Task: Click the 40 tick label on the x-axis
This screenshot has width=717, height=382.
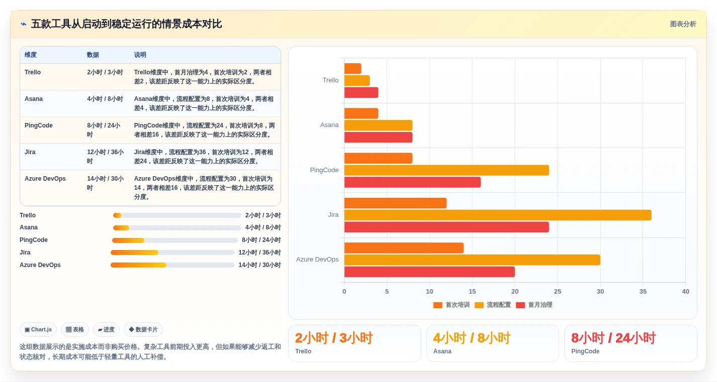Action: (x=685, y=292)
